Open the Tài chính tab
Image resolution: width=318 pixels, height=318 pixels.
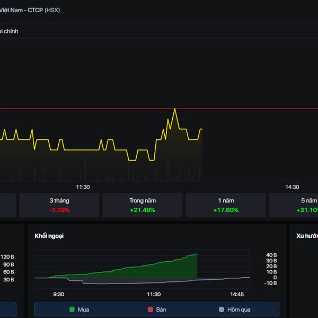pyautogui.click(x=9, y=31)
